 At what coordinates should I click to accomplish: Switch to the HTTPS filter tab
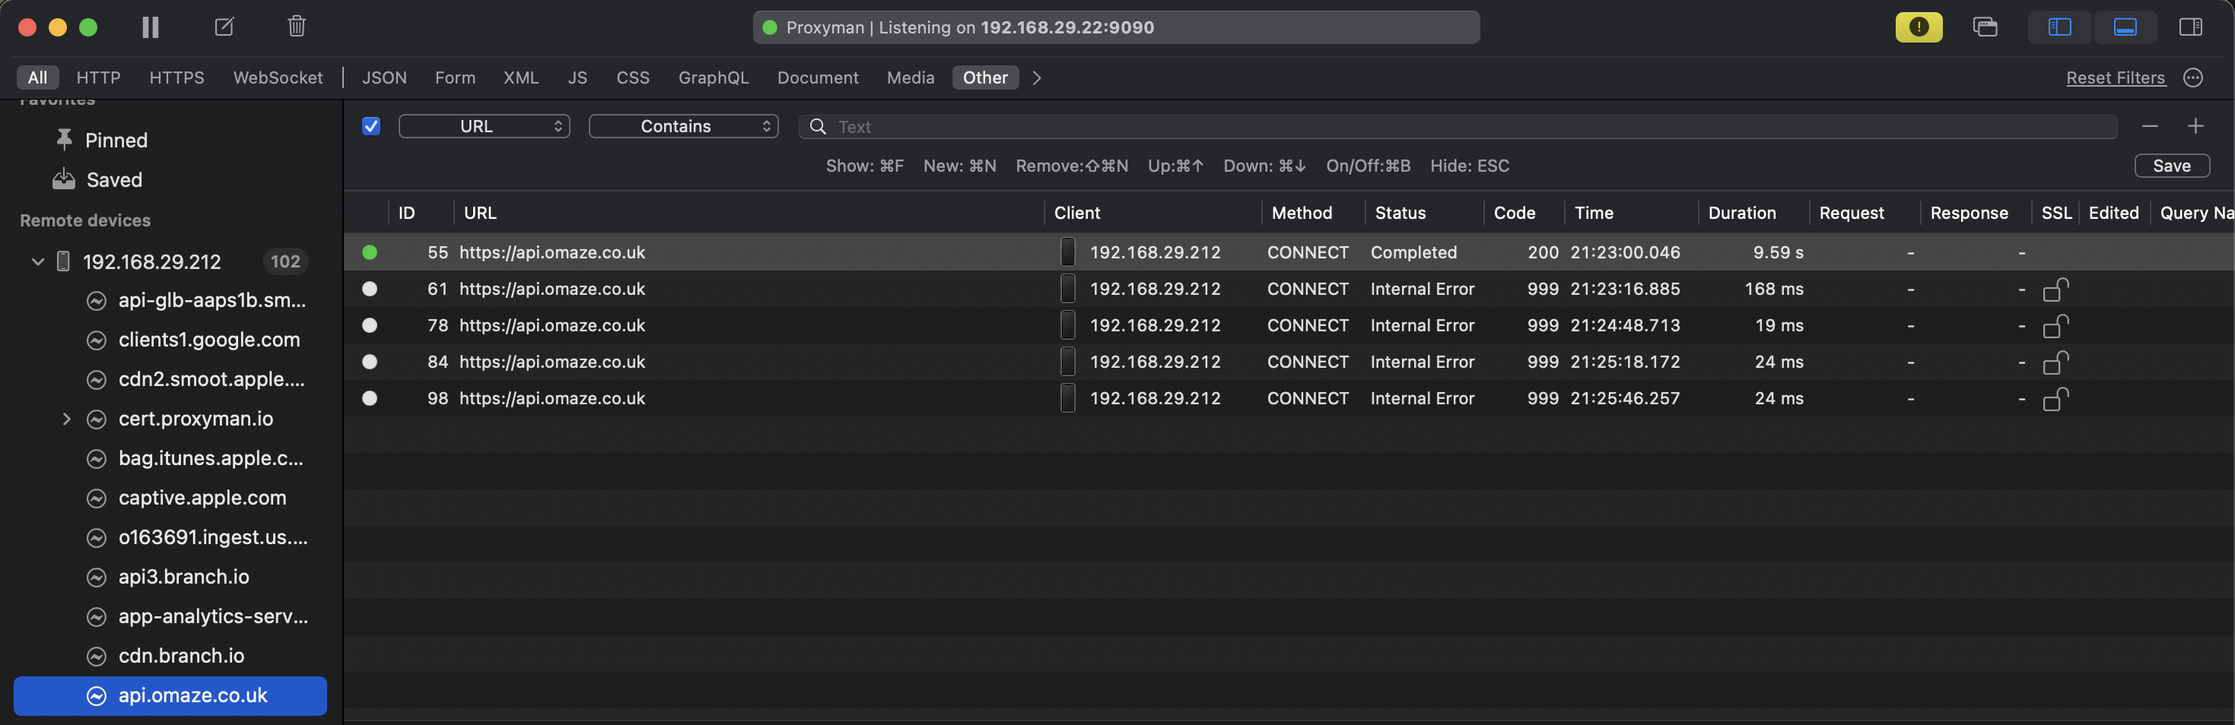pos(177,78)
